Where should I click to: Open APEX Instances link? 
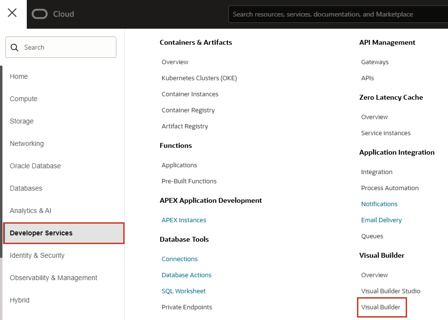click(x=184, y=220)
